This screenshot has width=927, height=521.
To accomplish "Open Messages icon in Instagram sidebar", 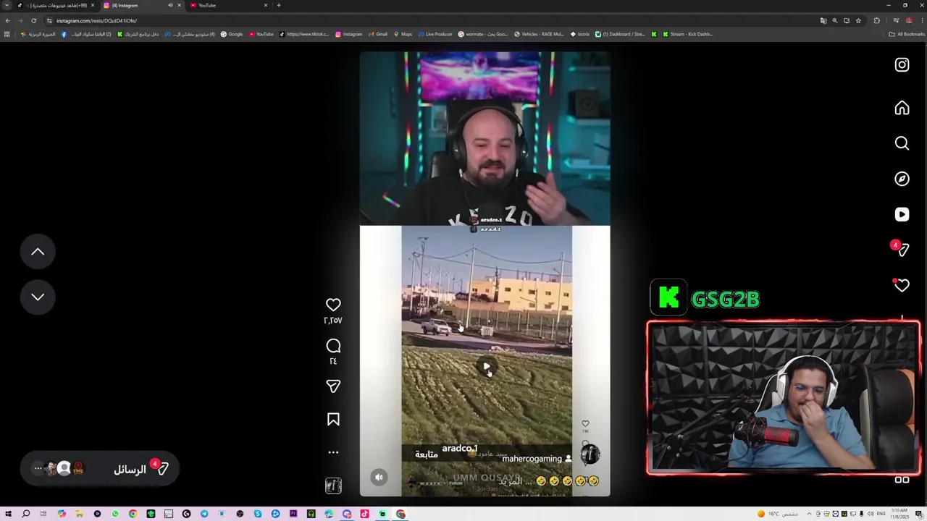I will [902, 250].
